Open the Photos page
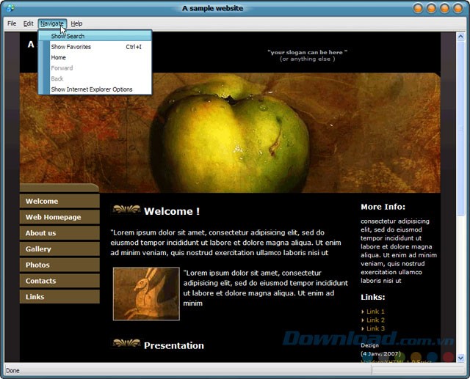The image size is (470, 379). coord(59,265)
